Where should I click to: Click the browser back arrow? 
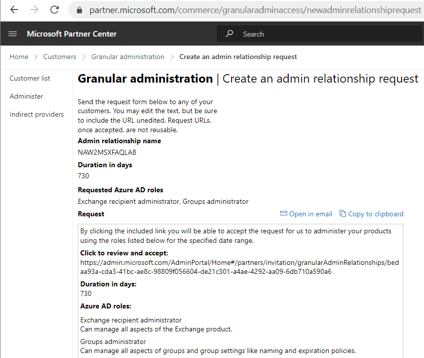(x=14, y=10)
